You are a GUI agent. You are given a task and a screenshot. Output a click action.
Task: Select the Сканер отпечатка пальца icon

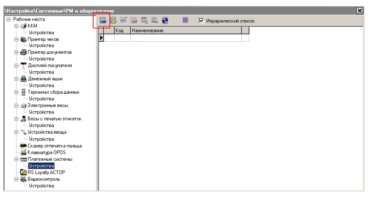click(23, 146)
